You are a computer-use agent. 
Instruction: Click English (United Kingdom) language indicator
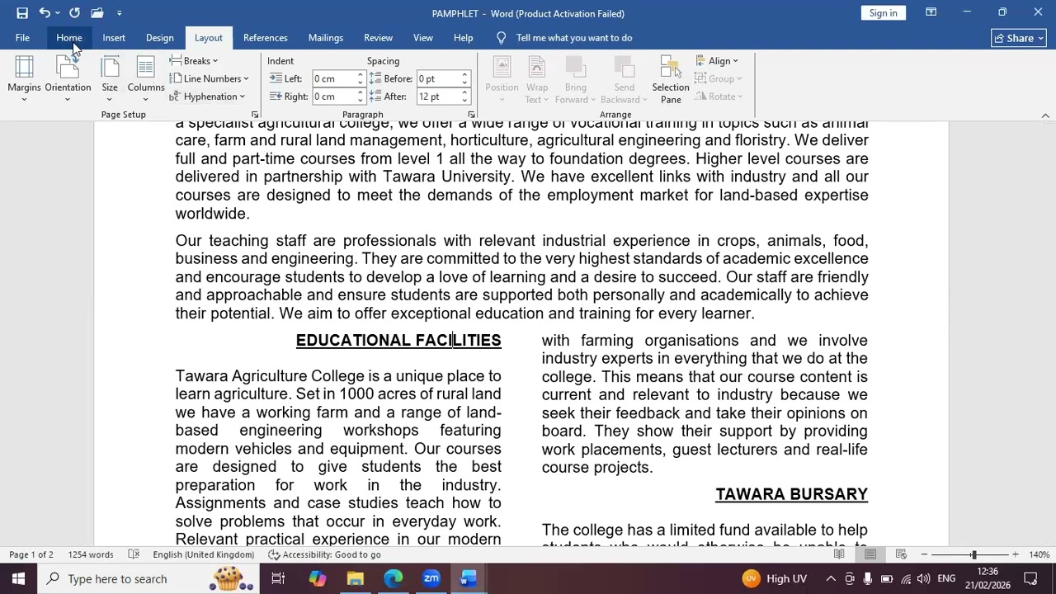point(203,555)
